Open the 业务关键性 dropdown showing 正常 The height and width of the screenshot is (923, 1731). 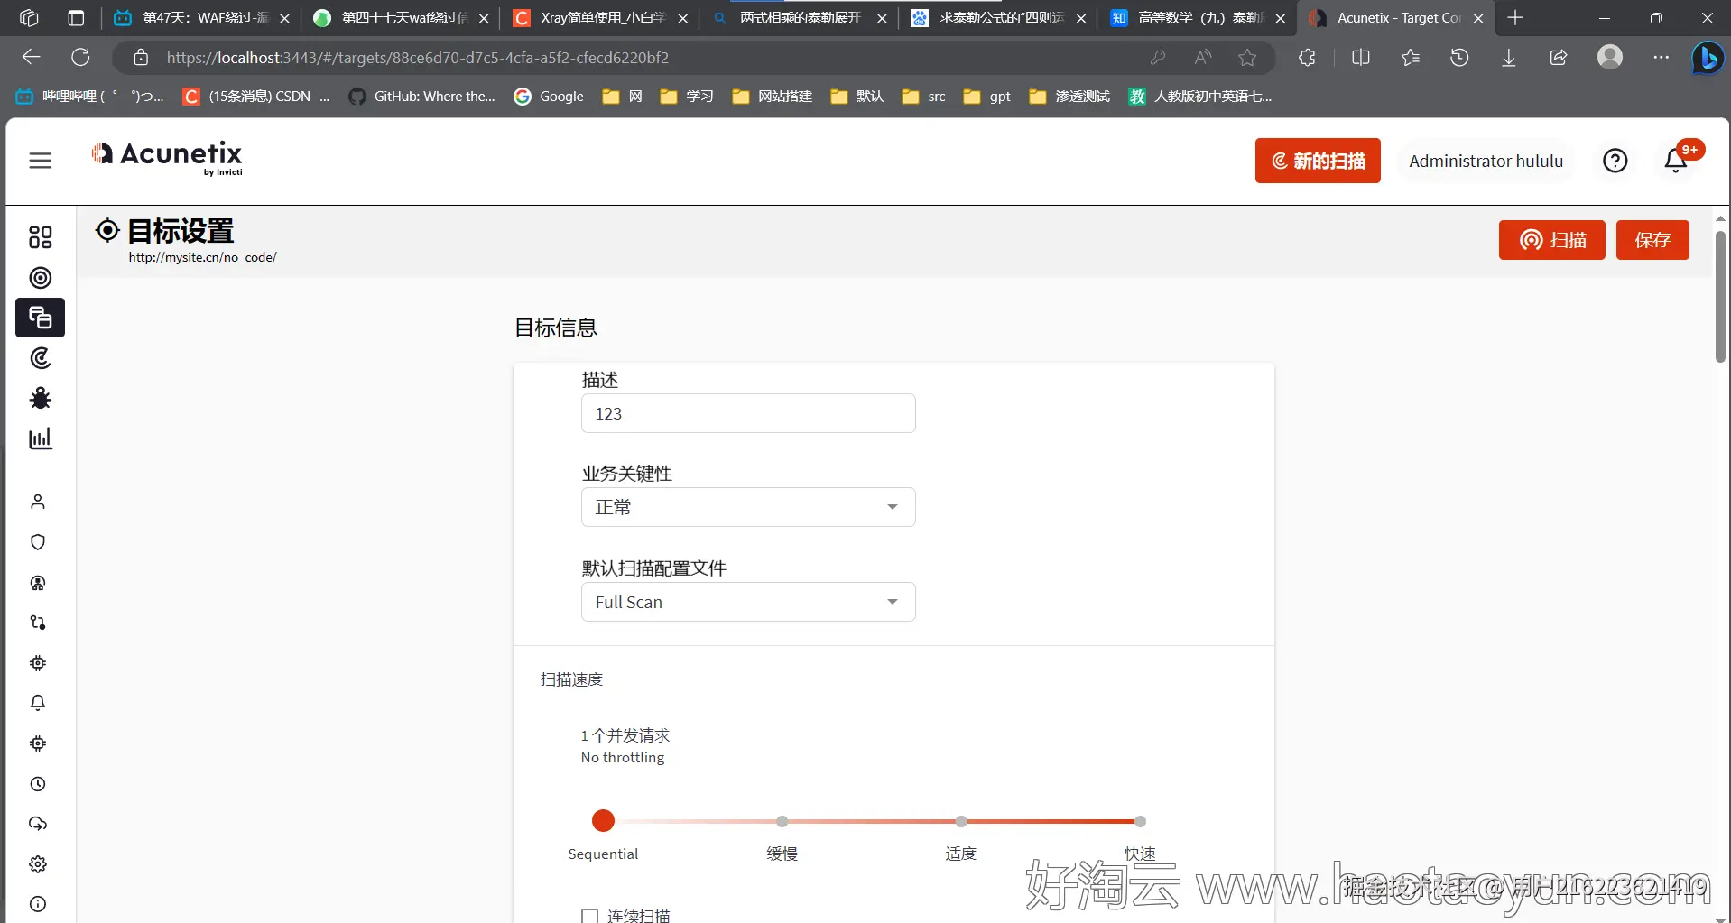[x=748, y=507]
